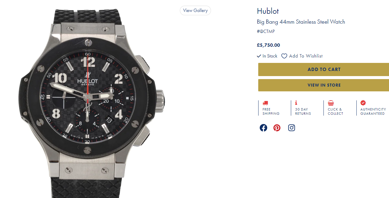Click the Free Shipping label text

click(x=271, y=111)
